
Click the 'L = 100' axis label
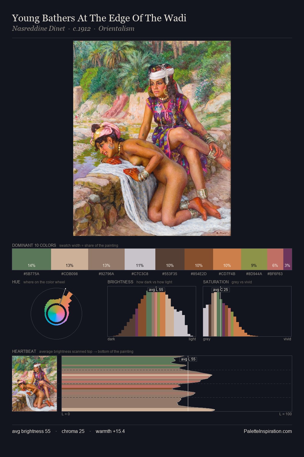285,414
